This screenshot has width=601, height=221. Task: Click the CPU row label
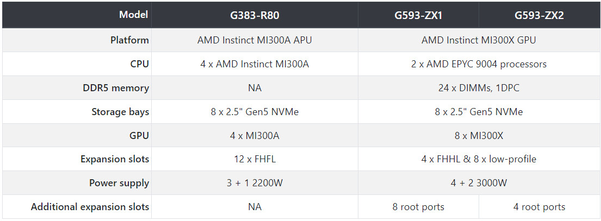pos(140,64)
